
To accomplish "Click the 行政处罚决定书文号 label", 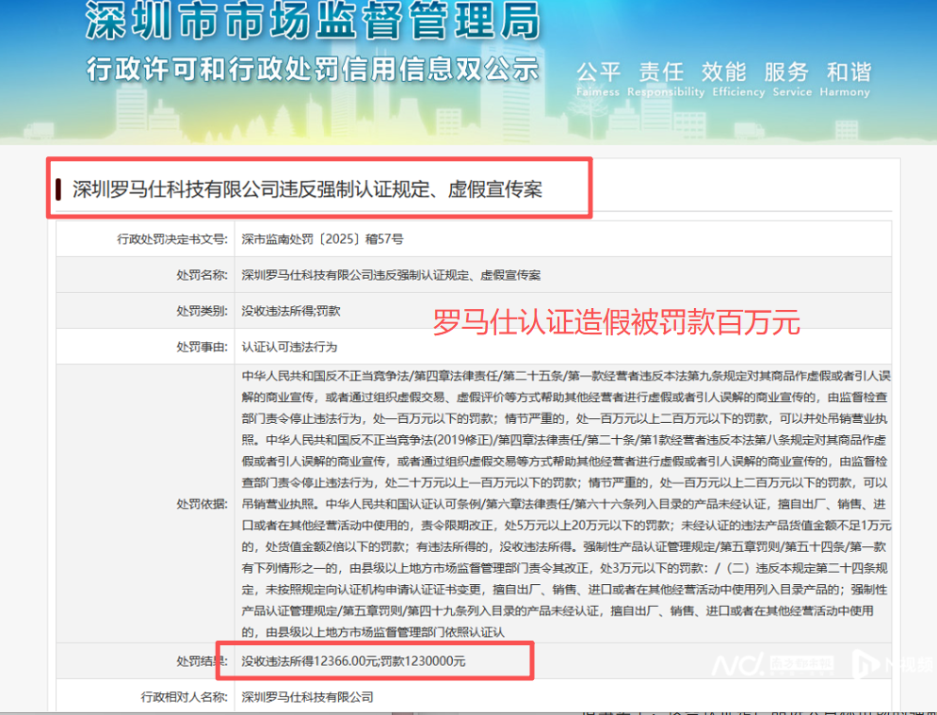I will tap(172, 239).
